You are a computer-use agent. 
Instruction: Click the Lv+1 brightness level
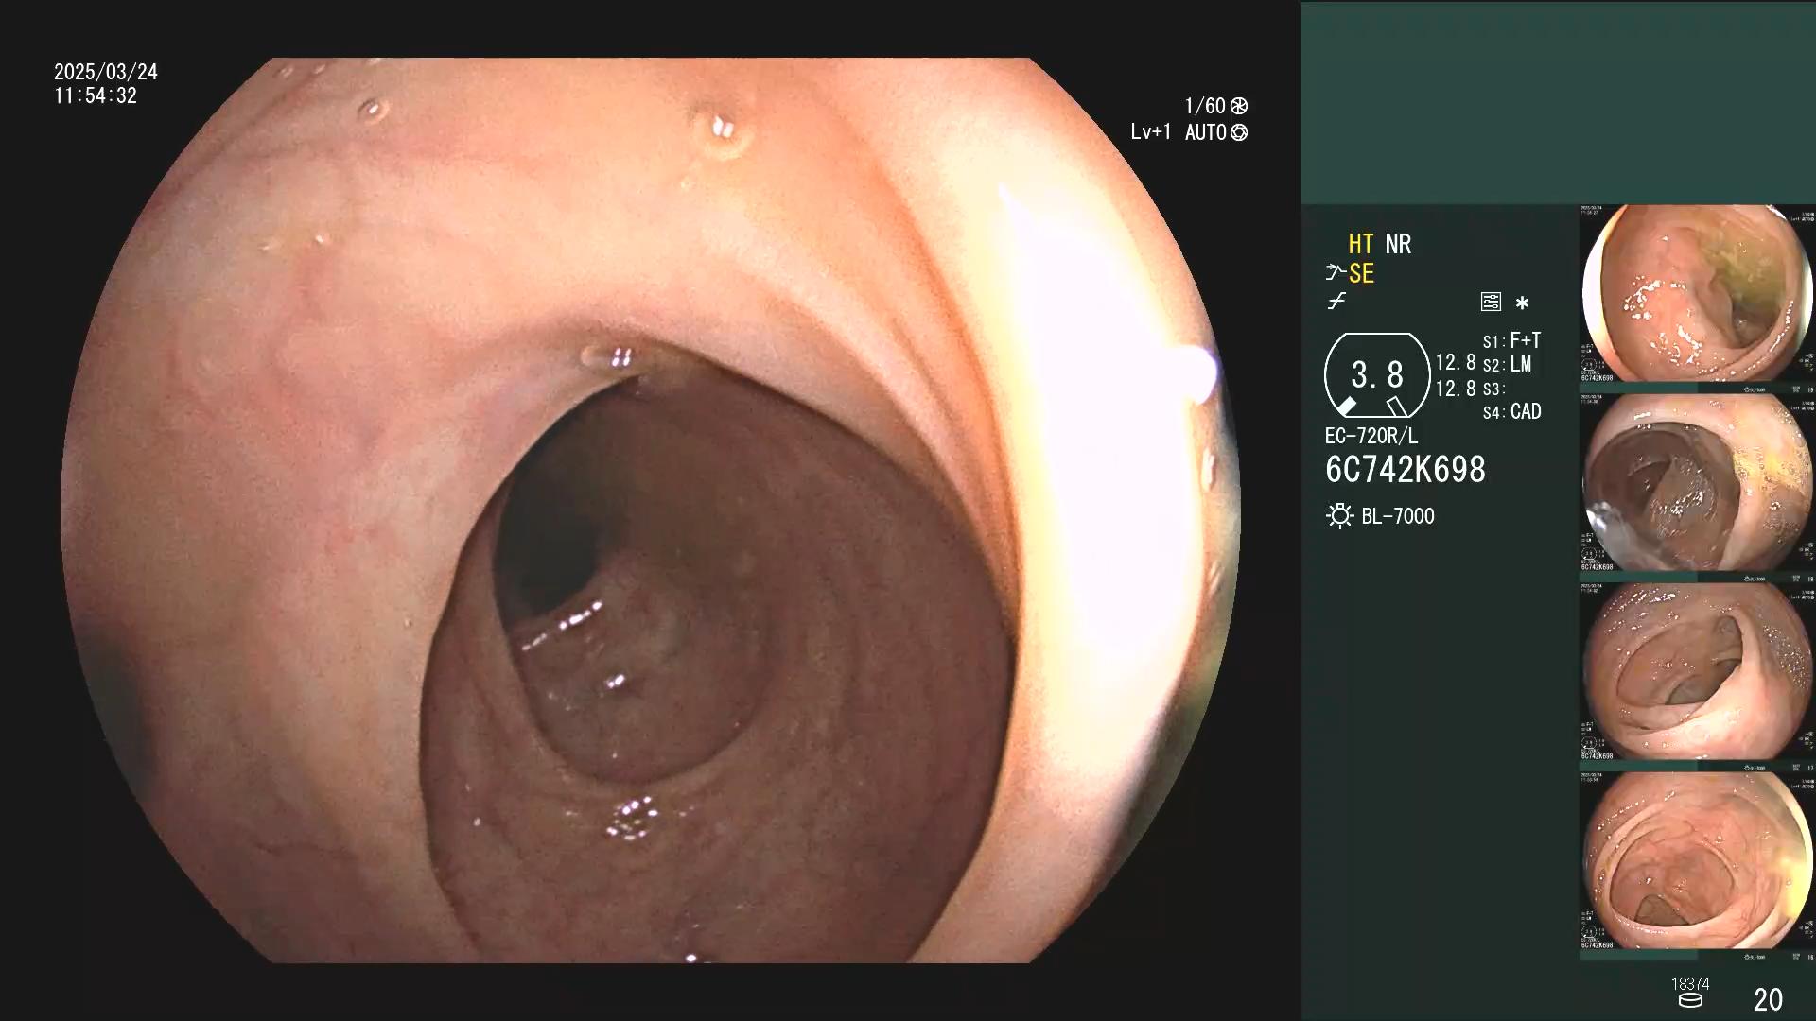pos(1151,132)
